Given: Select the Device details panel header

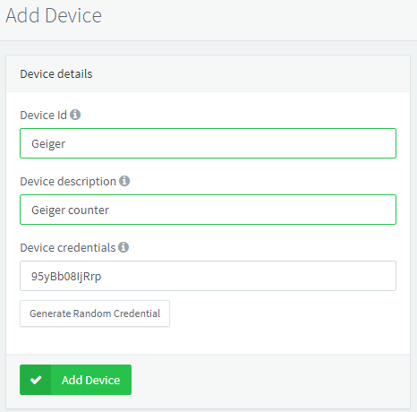Looking at the screenshot, I should click(x=208, y=73).
